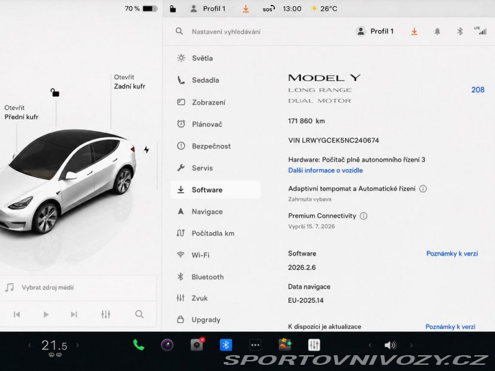Open the Sentry camera with red badge
Image resolution: width=495 pixels, height=371 pixels.
(x=197, y=345)
